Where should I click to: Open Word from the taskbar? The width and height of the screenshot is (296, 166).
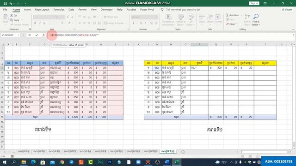[x=167, y=162]
